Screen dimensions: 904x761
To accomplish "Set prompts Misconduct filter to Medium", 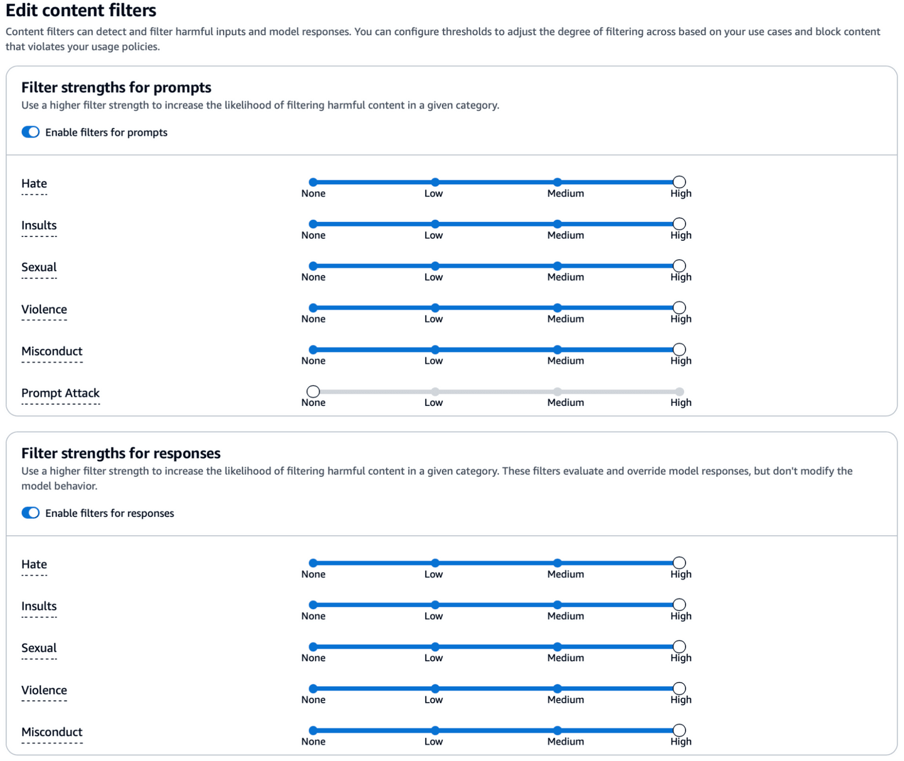I will coord(557,349).
